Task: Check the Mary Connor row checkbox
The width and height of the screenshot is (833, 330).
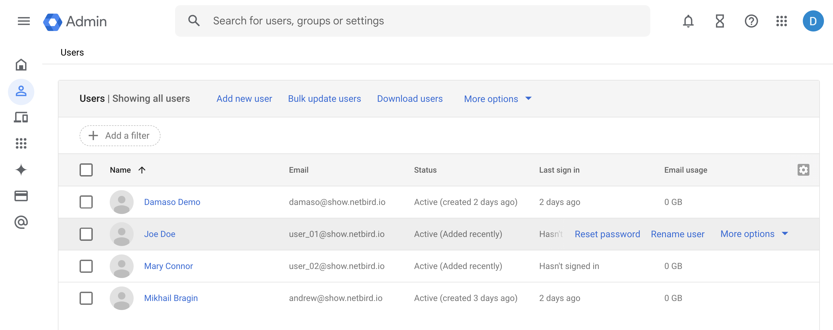Action: [x=86, y=266]
